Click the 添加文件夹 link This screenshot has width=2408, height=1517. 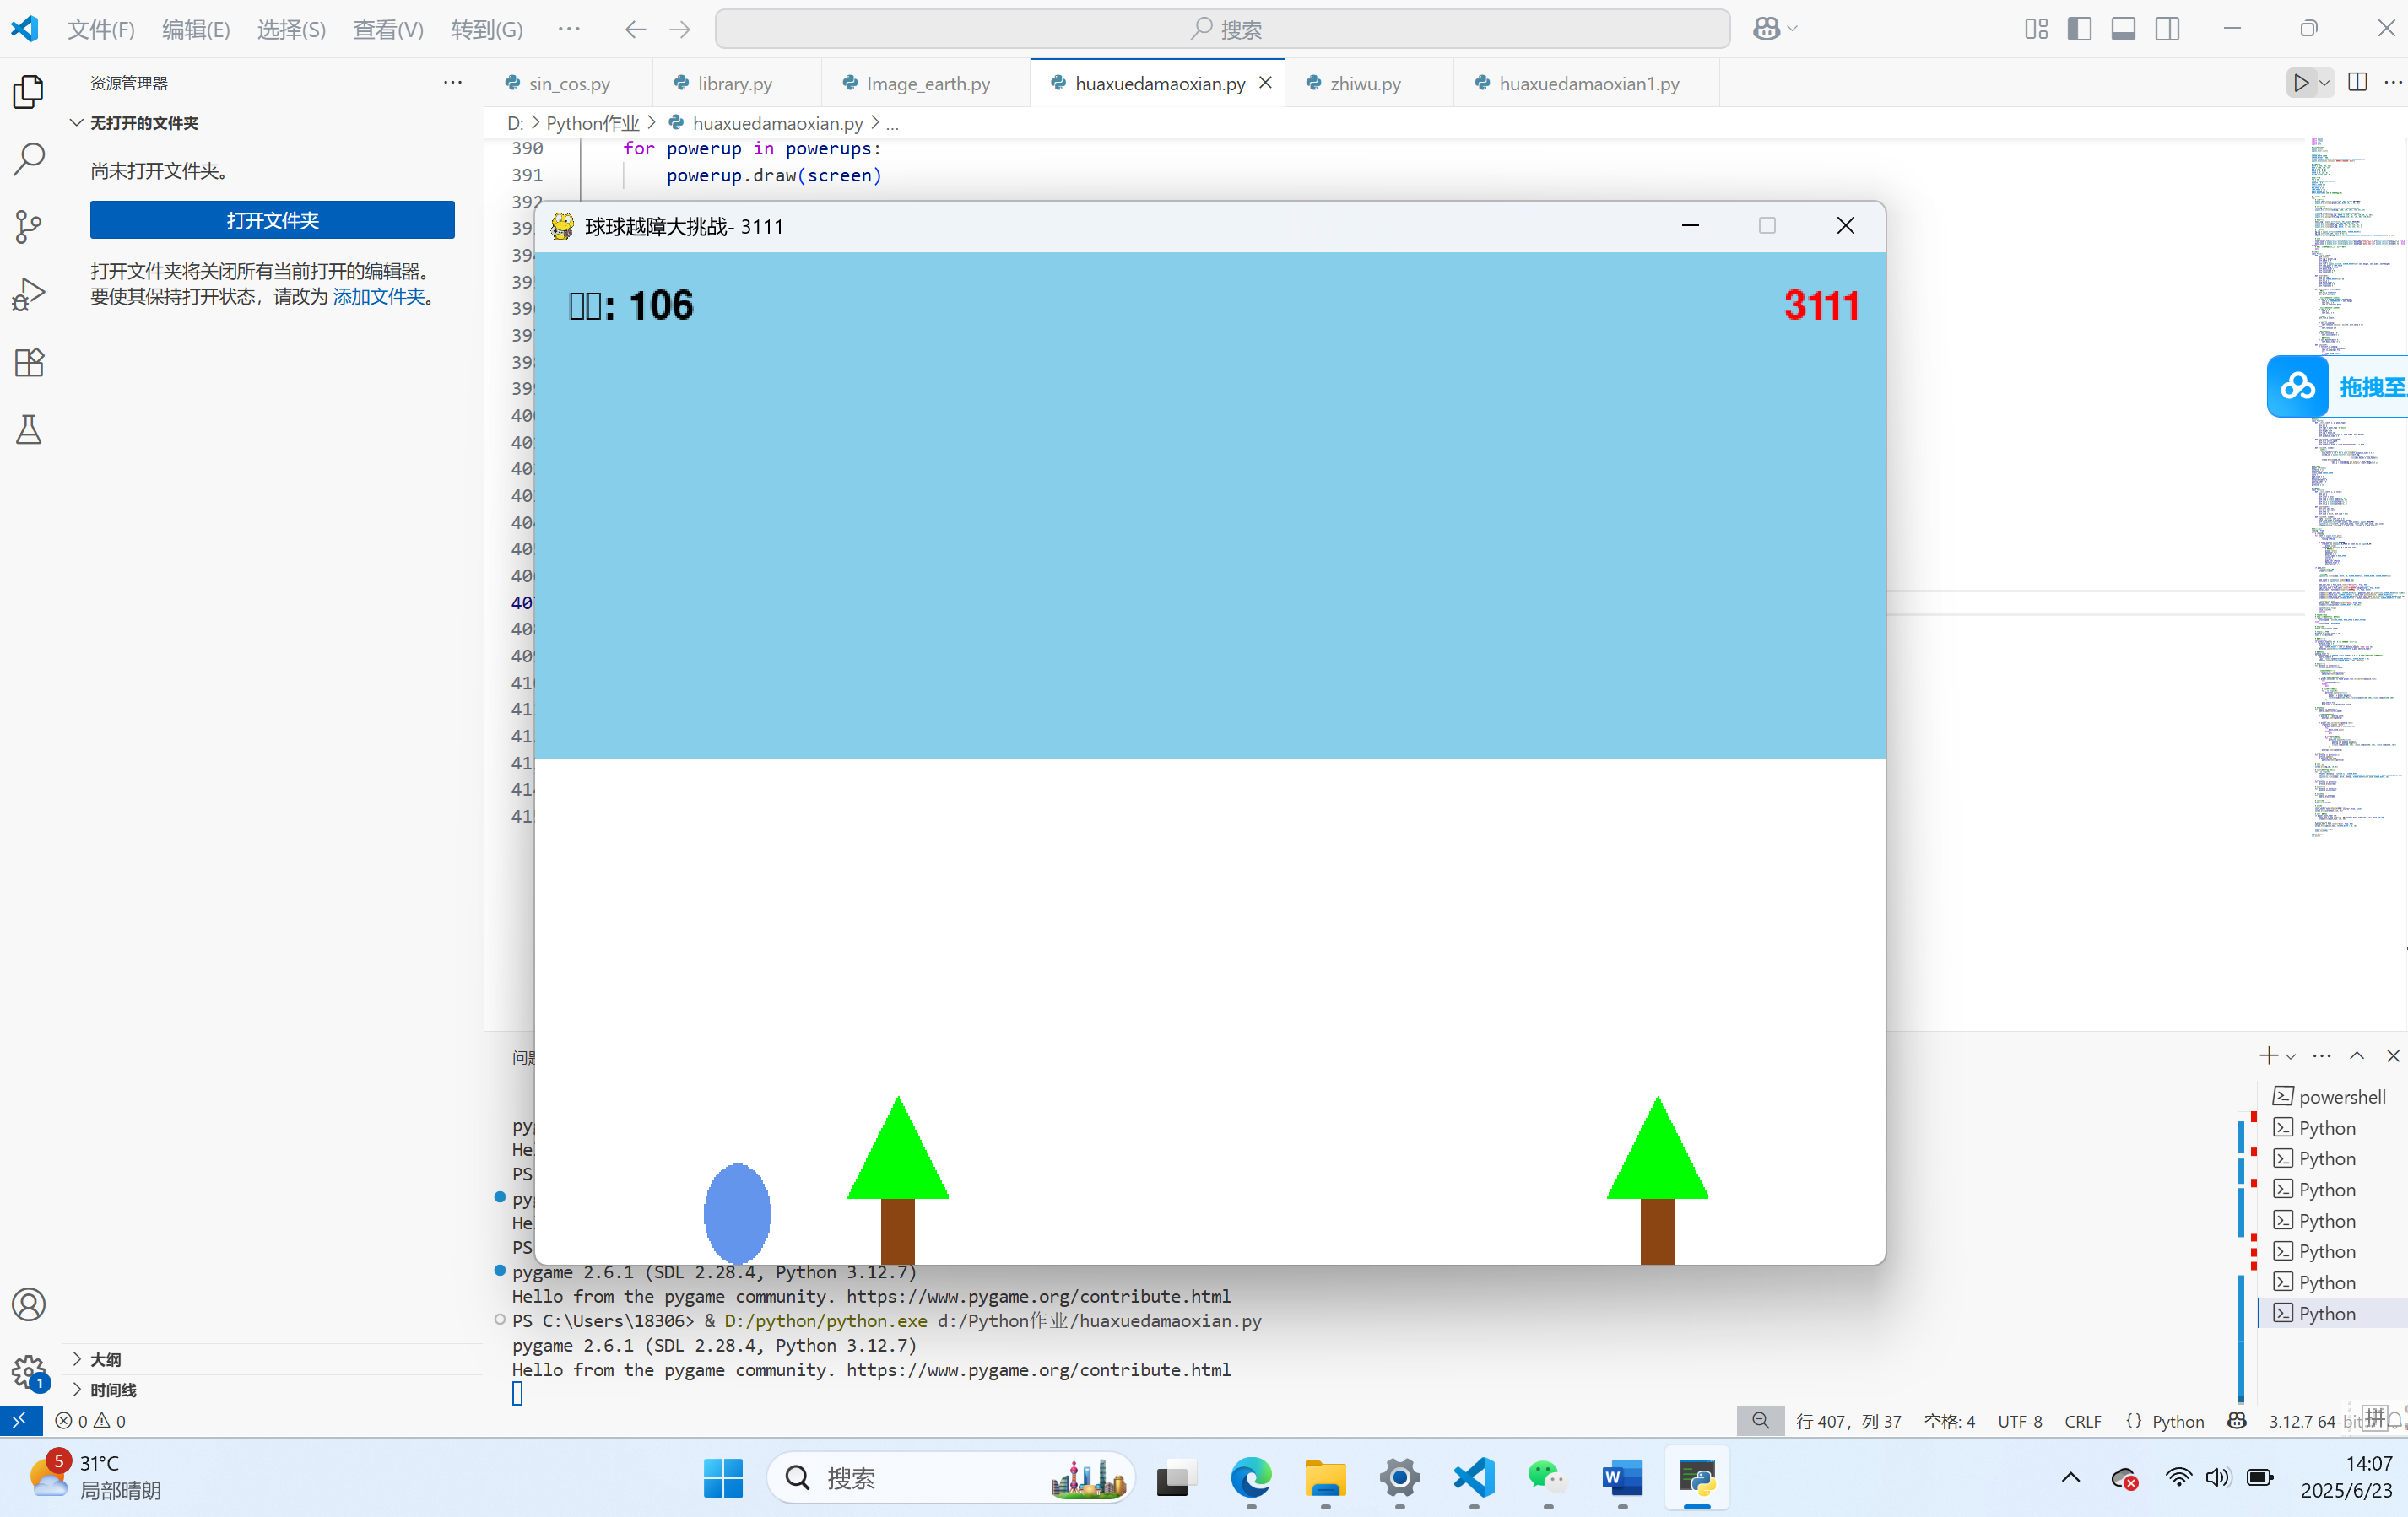378,297
